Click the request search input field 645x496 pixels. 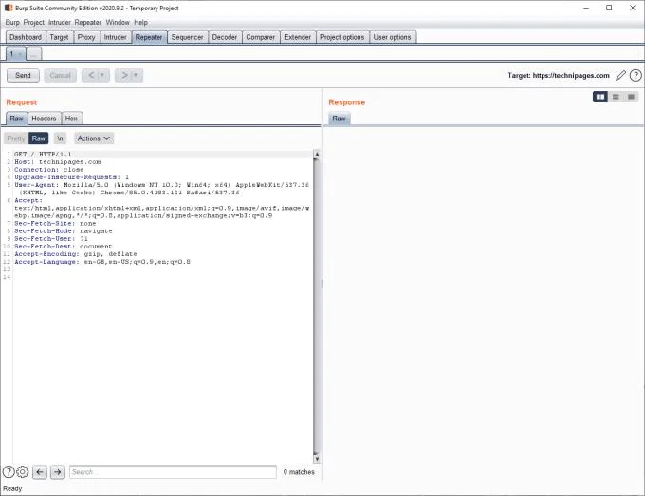click(173, 472)
